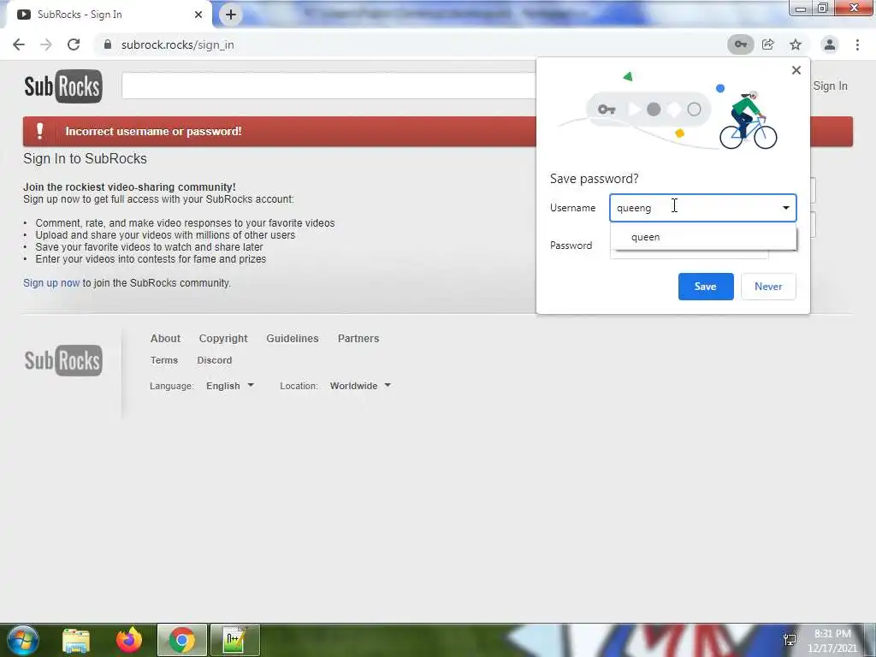This screenshot has width=876, height=657.
Task: Share this page using the share icon
Action: (768, 44)
